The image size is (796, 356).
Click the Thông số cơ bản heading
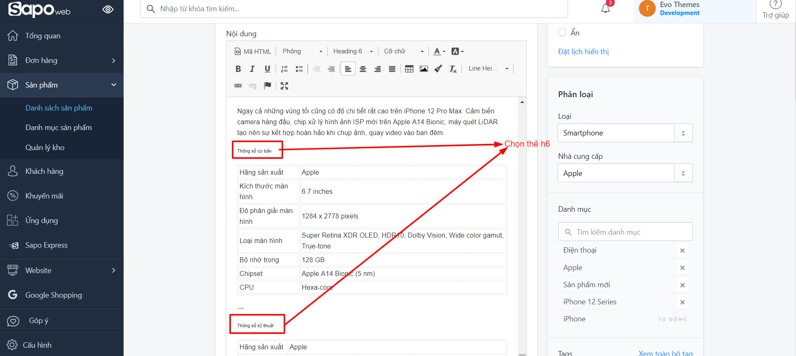point(254,151)
